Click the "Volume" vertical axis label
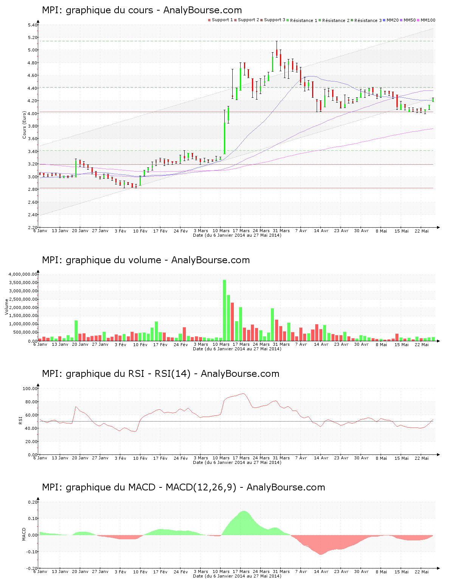Screen dimensions: 454x587 [x=6, y=307]
